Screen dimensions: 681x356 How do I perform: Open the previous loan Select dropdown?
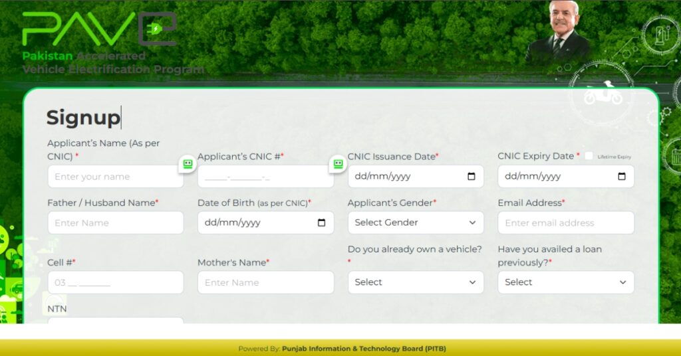(565, 282)
